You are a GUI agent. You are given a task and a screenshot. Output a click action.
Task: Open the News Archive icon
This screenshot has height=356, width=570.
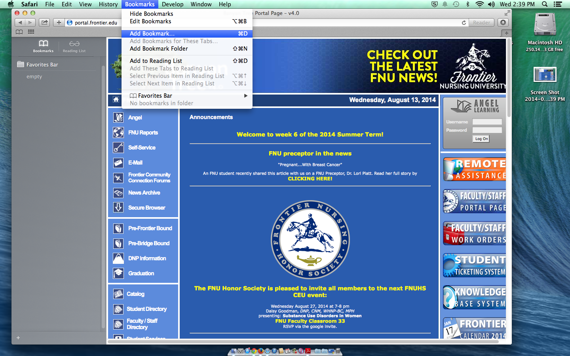pos(118,193)
